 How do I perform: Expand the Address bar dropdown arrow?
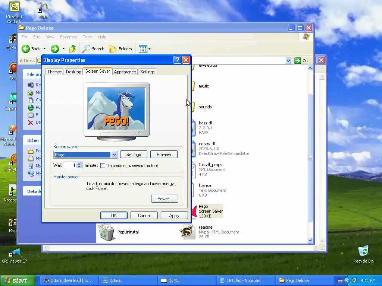tap(288, 61)
